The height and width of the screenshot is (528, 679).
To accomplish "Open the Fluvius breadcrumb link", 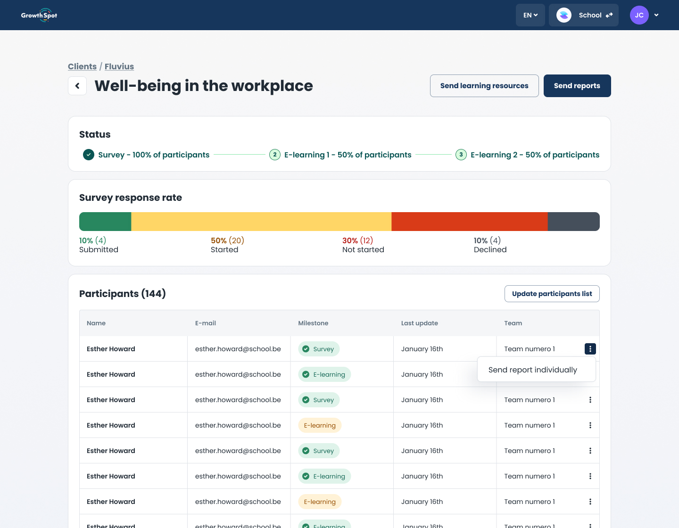I will (119, 66).
